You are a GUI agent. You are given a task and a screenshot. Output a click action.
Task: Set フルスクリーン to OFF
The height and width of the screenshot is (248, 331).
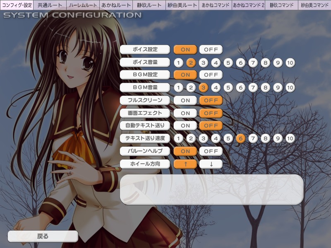(211, 100)
